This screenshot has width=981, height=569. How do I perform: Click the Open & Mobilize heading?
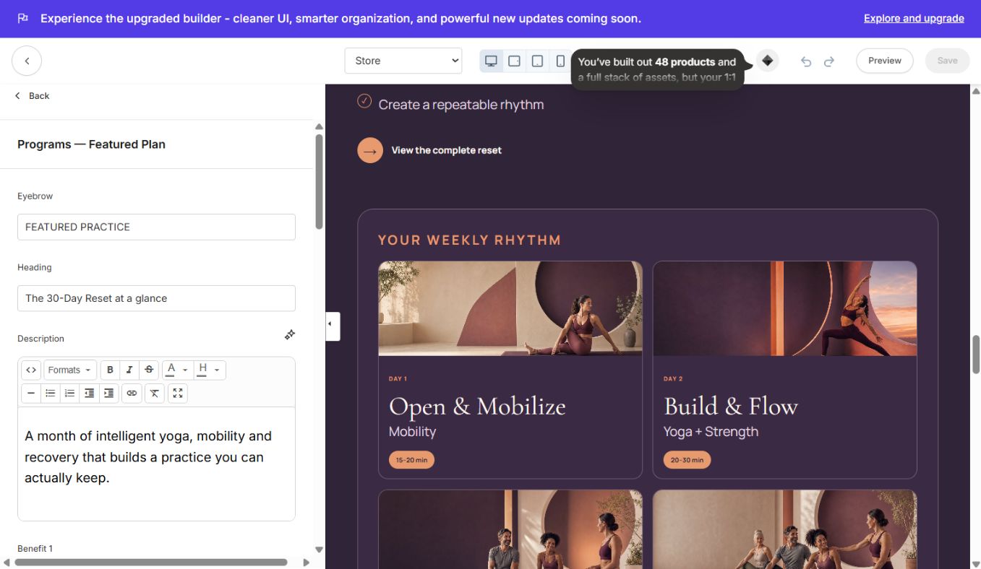pos(477,407)
